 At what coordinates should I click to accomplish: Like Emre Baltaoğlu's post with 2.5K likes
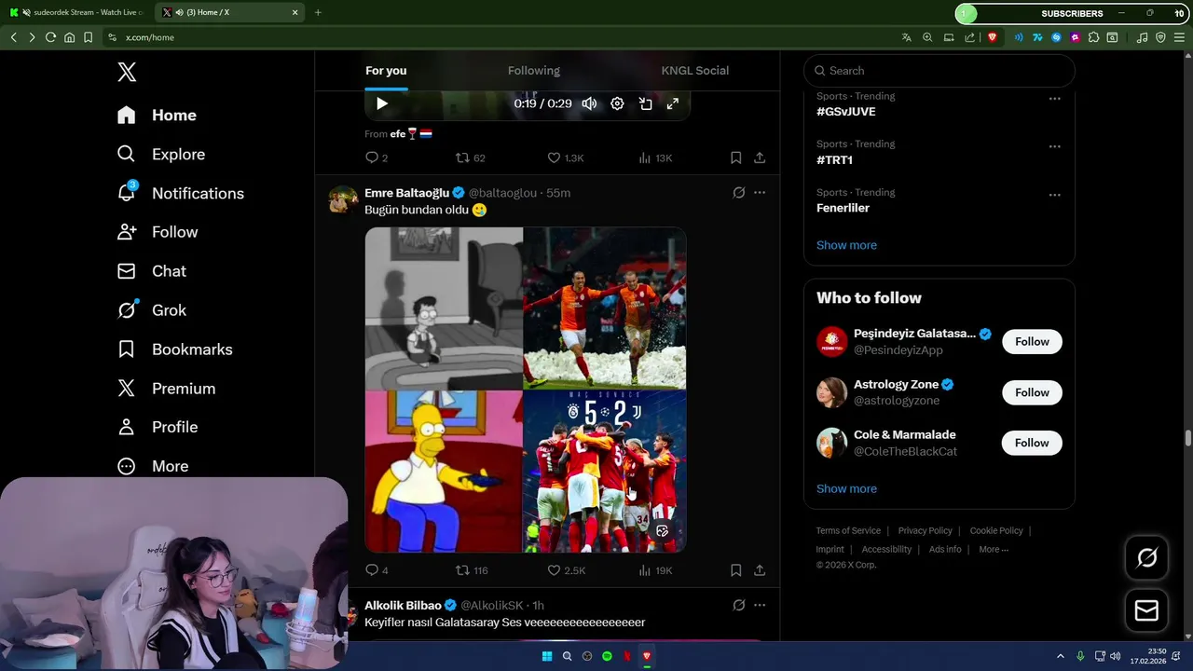pos(566,570)
